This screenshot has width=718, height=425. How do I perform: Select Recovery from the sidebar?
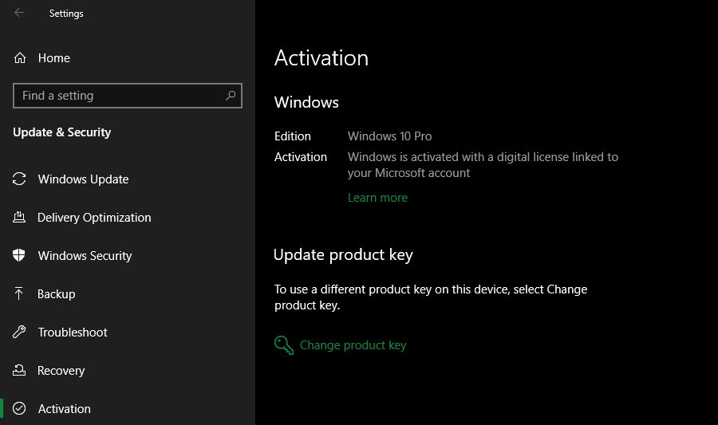coord(61,371)
